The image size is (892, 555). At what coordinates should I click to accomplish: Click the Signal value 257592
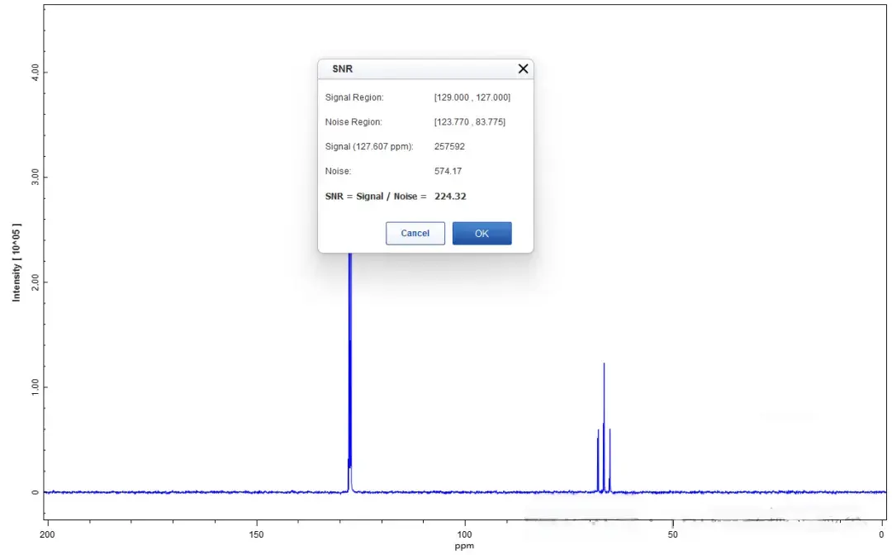point(450,146)
